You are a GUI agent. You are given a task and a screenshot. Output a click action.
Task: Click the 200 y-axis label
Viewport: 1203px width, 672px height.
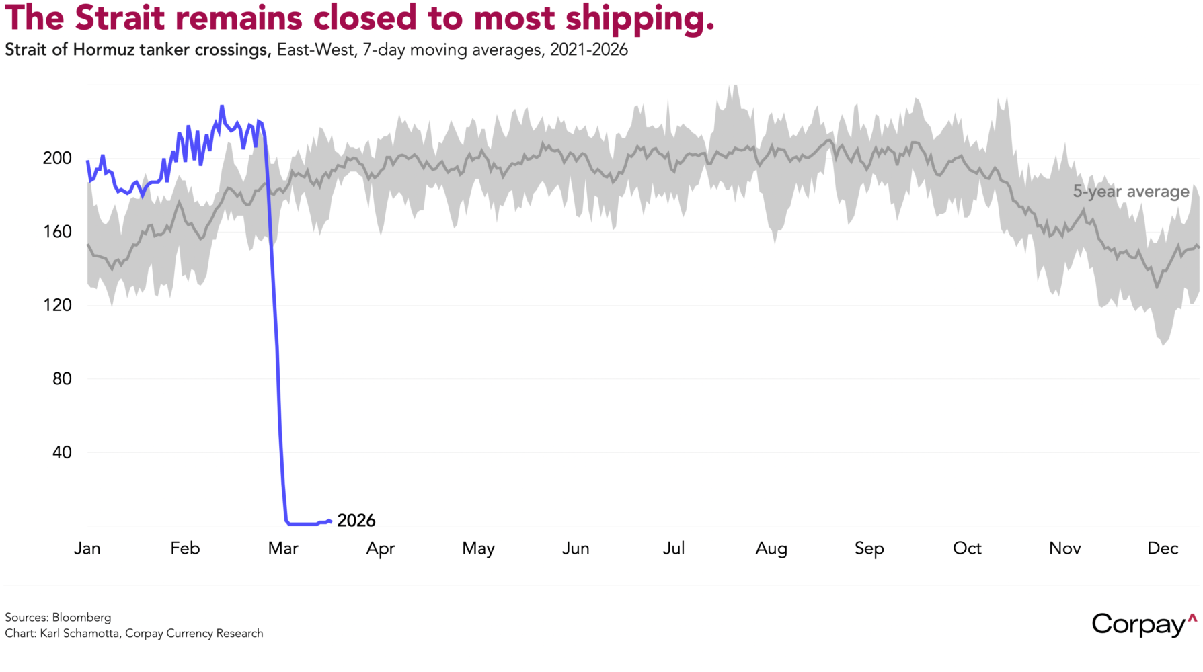coord(57,158)
